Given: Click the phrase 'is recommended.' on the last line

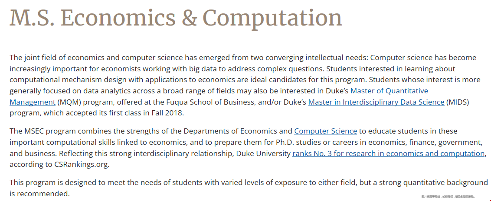Looking at the screenshot, I should [39, 194].
